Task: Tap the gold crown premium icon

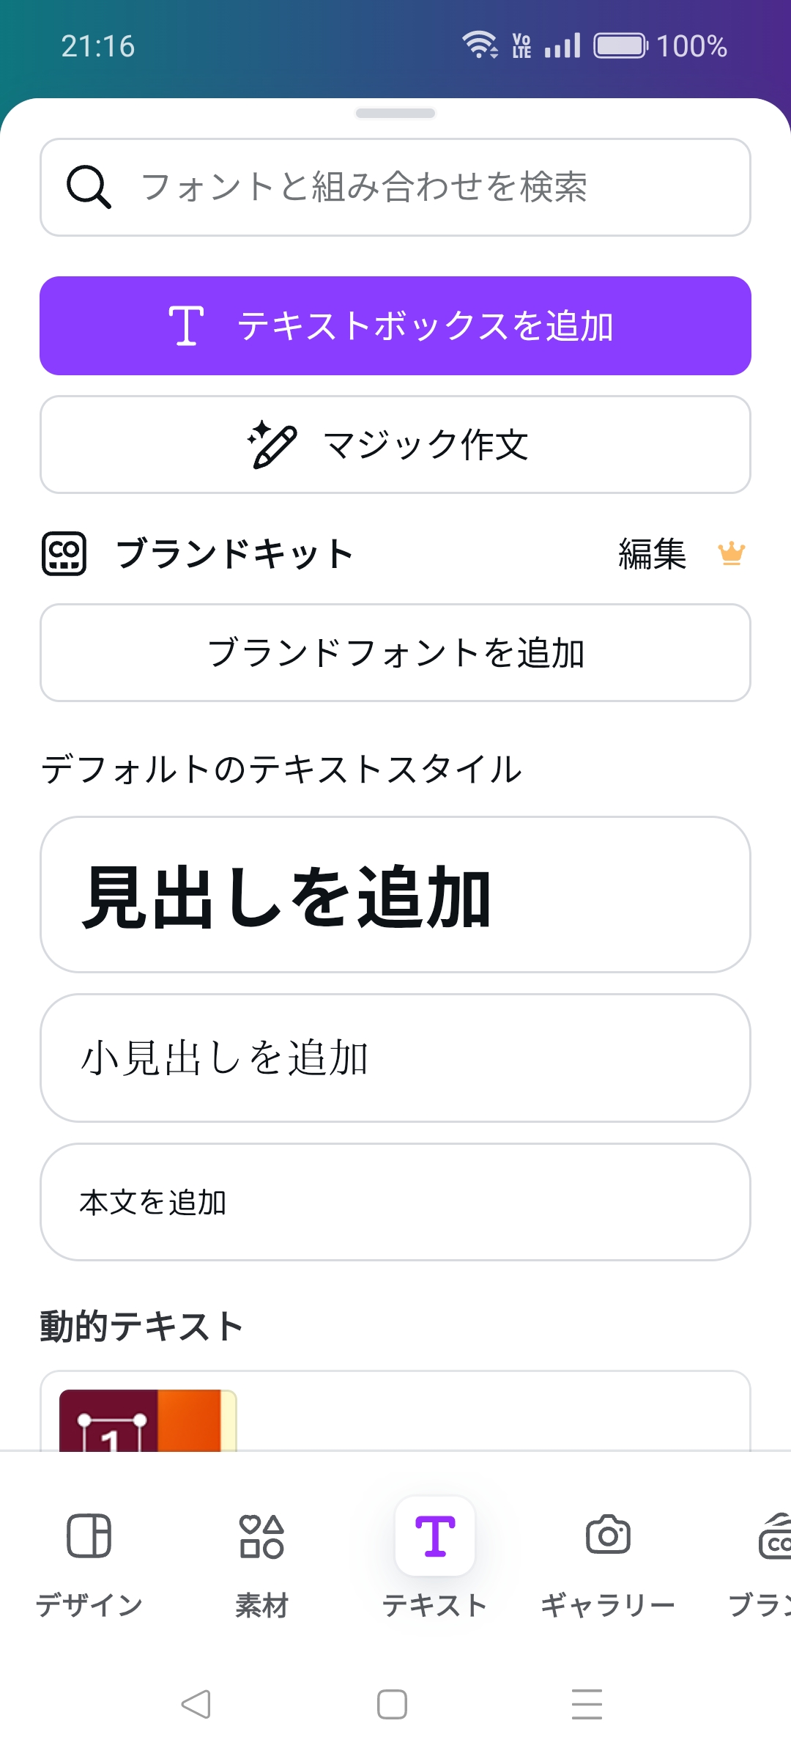Action: [731, 553]
